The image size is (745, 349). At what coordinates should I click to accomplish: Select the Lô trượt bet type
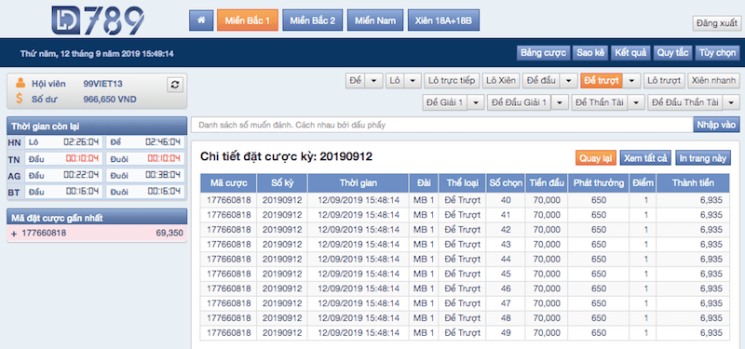tap(664, 81)
